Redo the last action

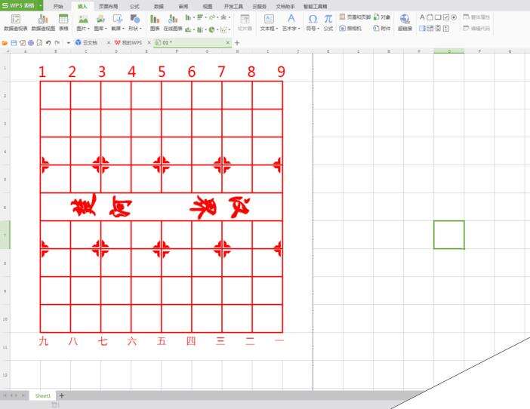coord(57,43)
